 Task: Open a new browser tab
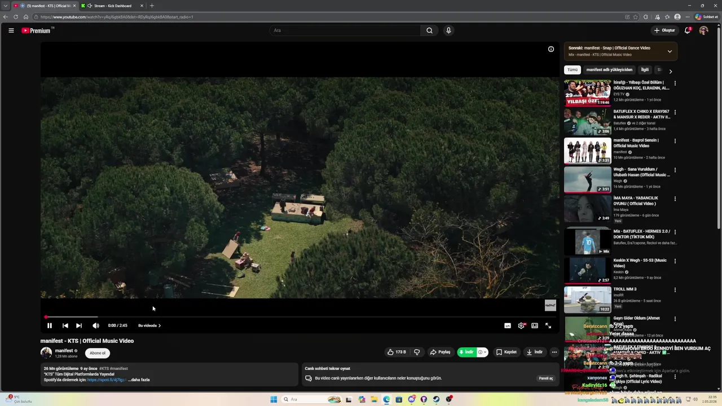152,6
